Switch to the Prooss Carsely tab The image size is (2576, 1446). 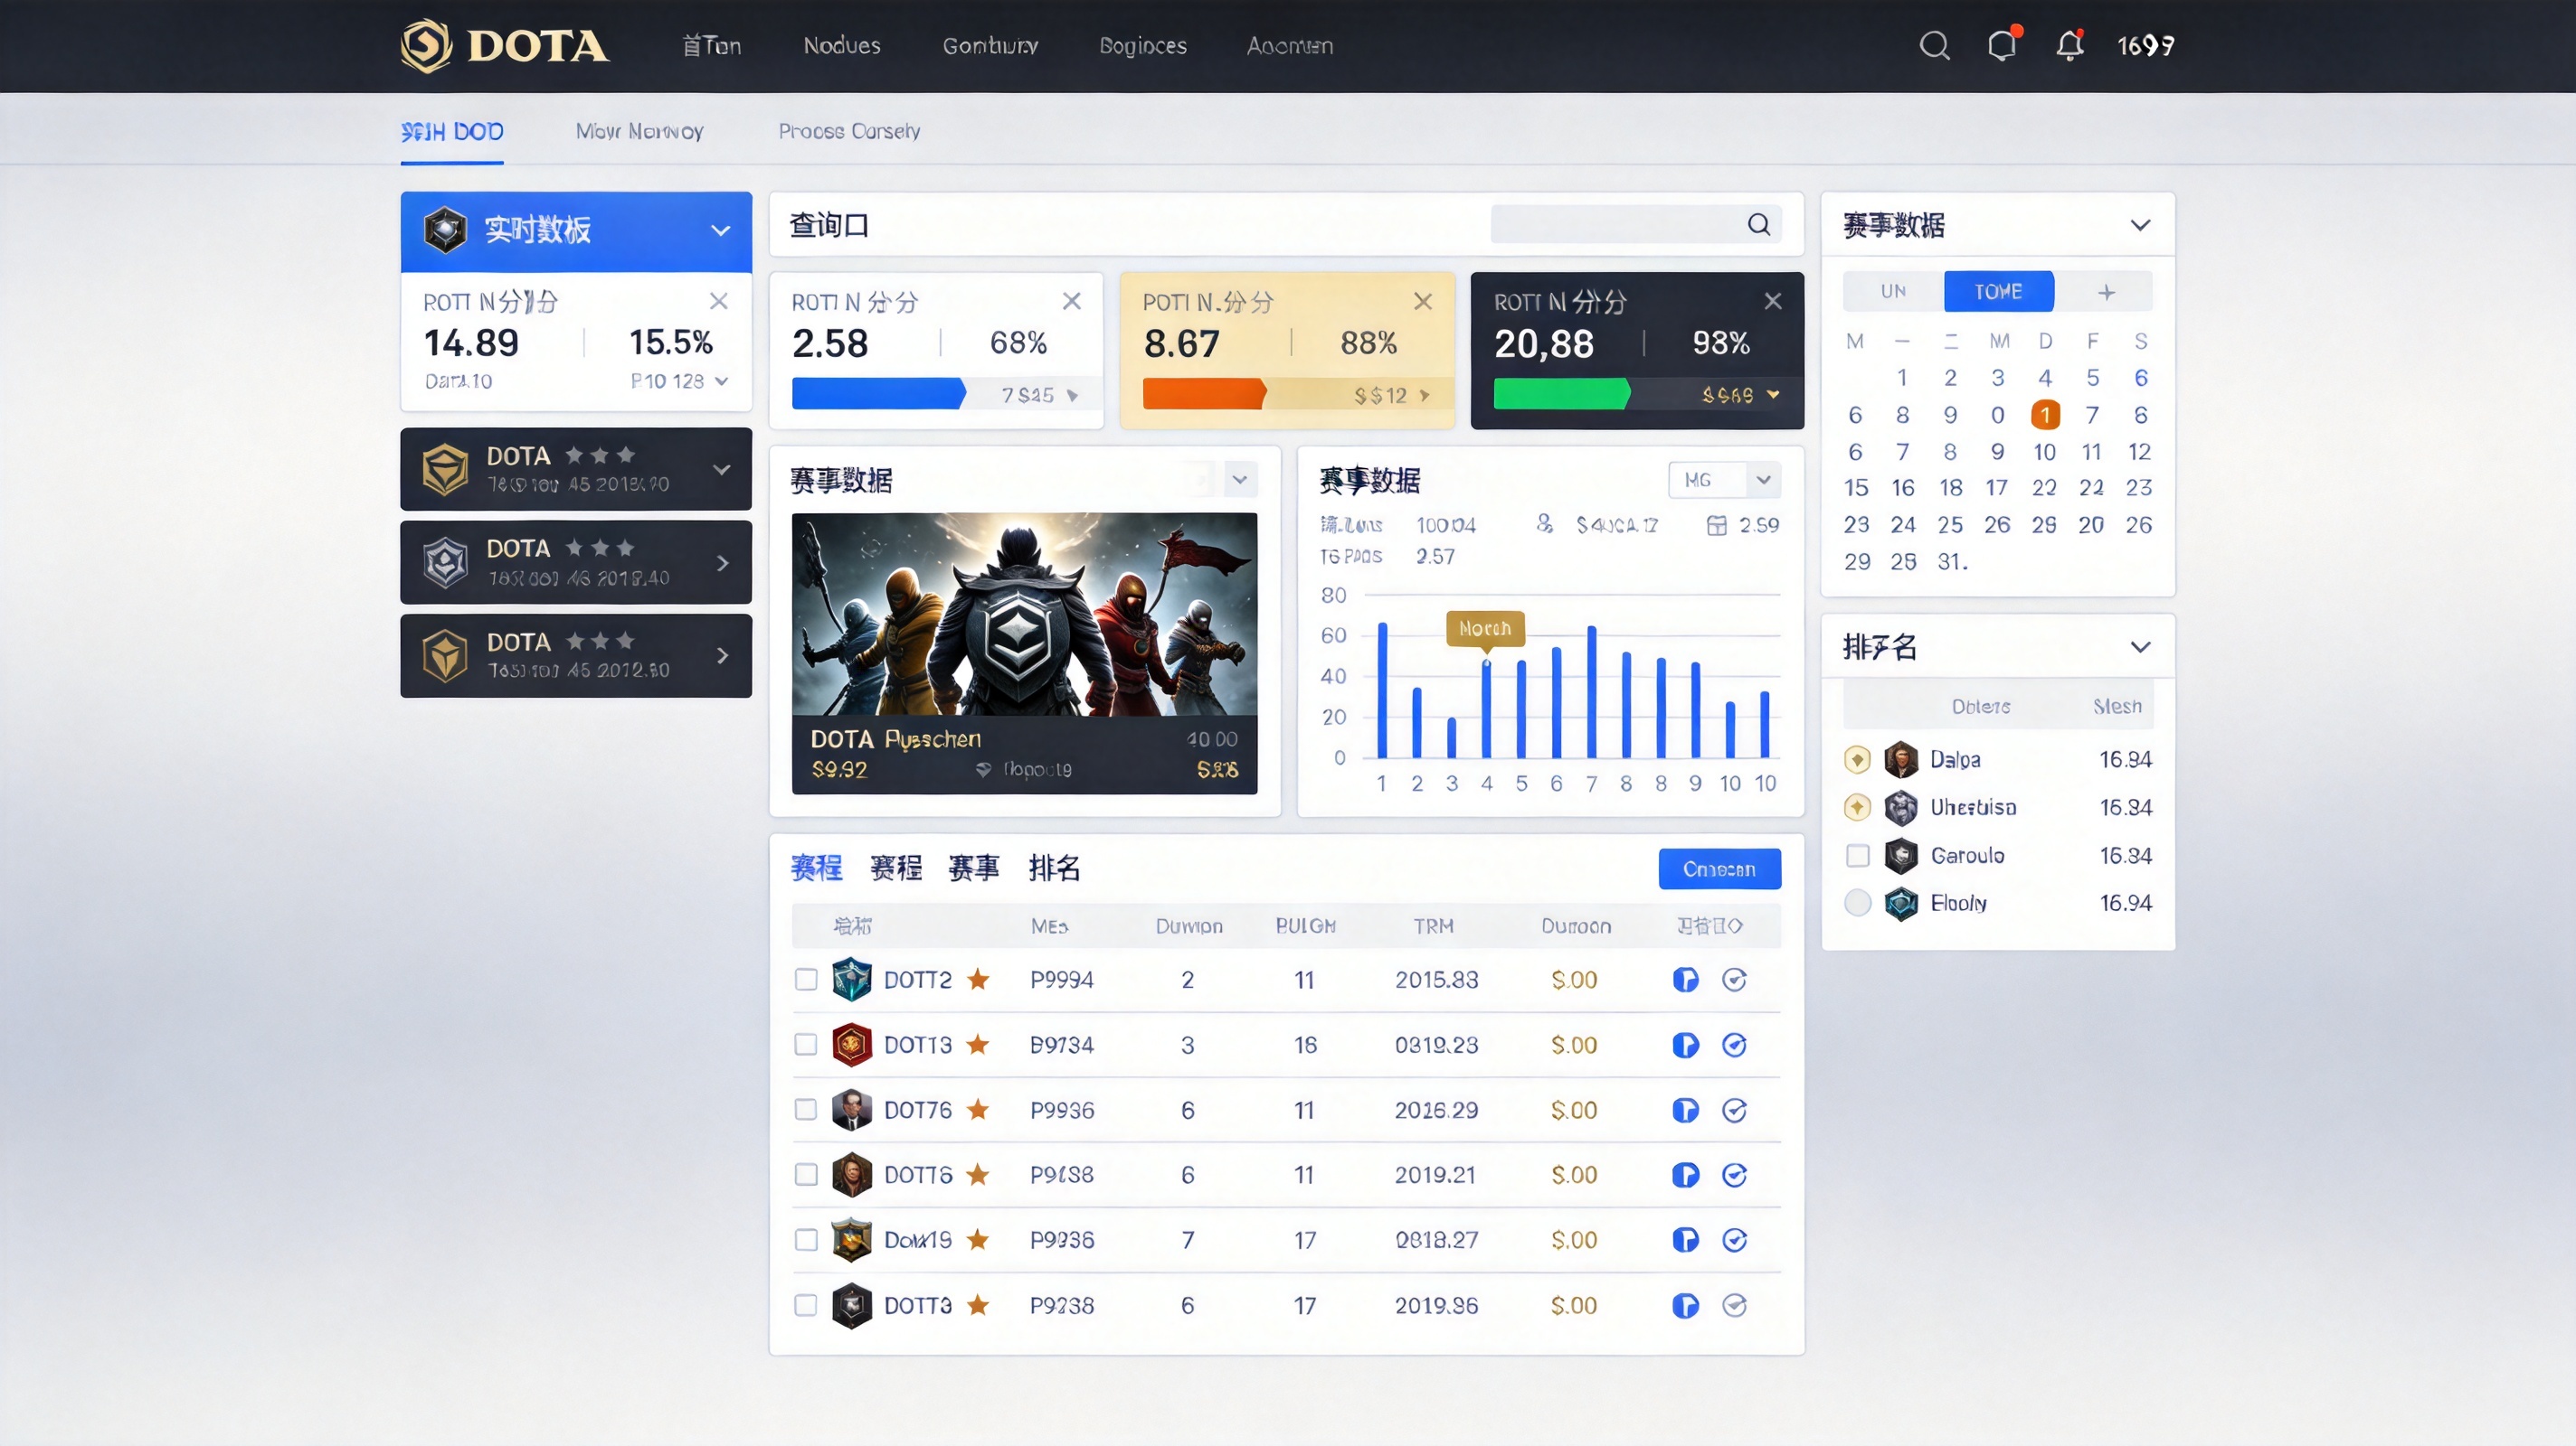pos(849,131)
